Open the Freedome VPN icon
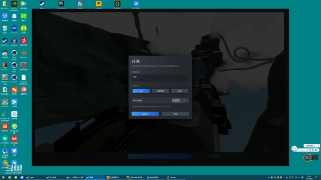Viewport: 321px width, 180px height. (14, 29)
